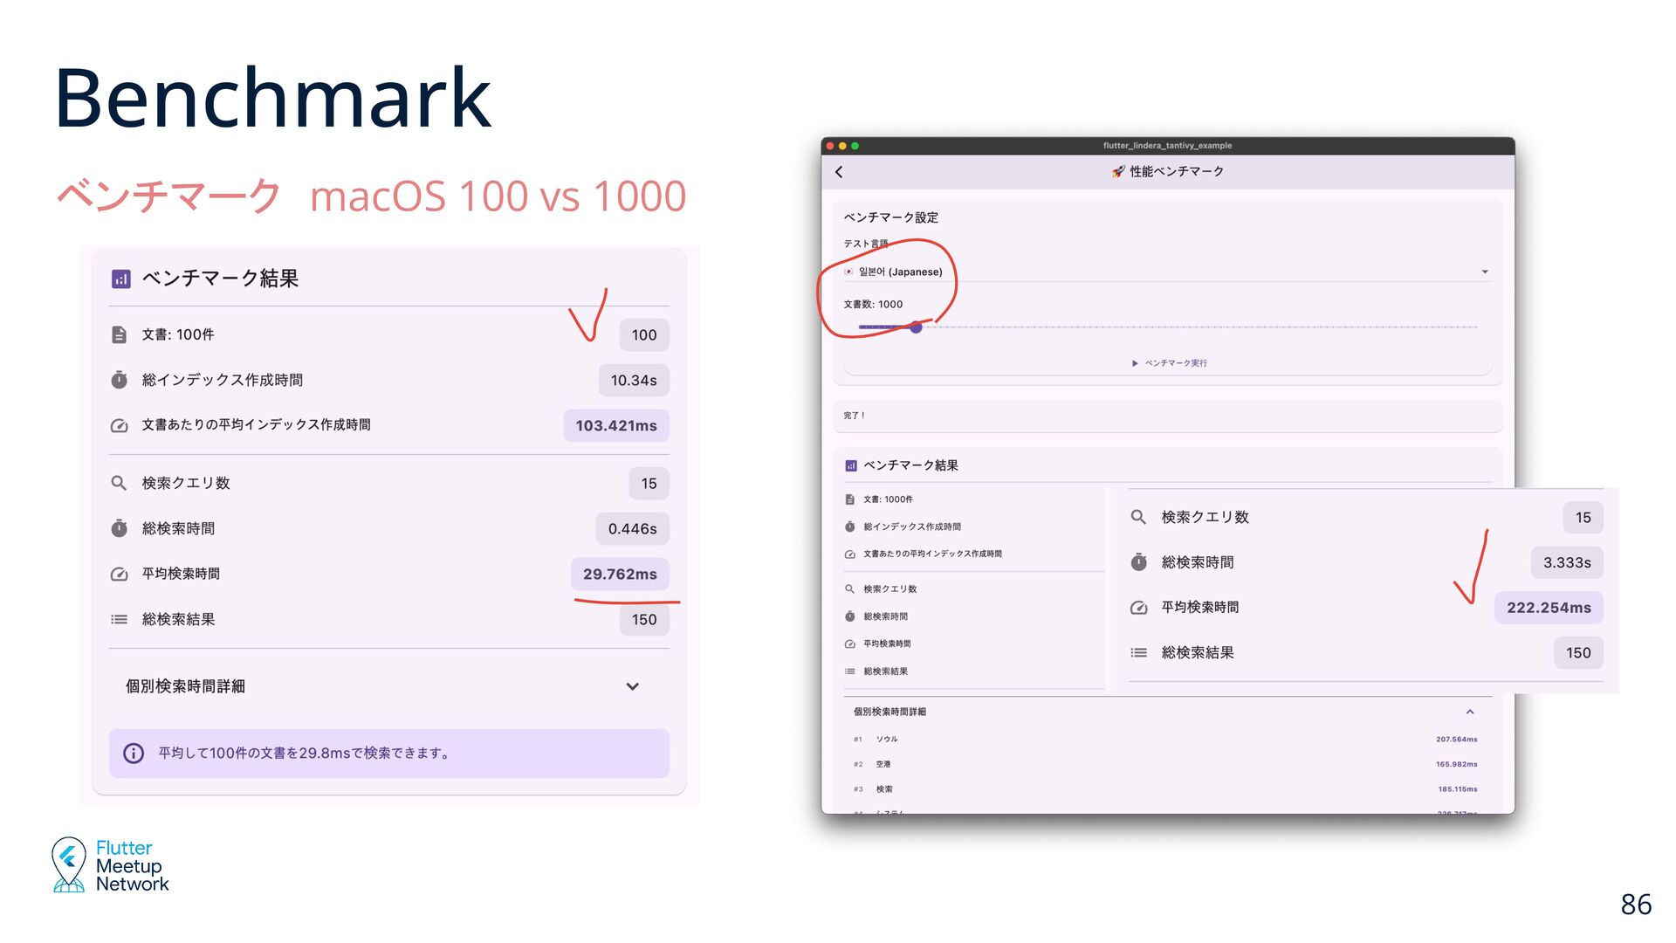
Task: Click the green macOS window zoom button
Action: (x=855, y=146)
